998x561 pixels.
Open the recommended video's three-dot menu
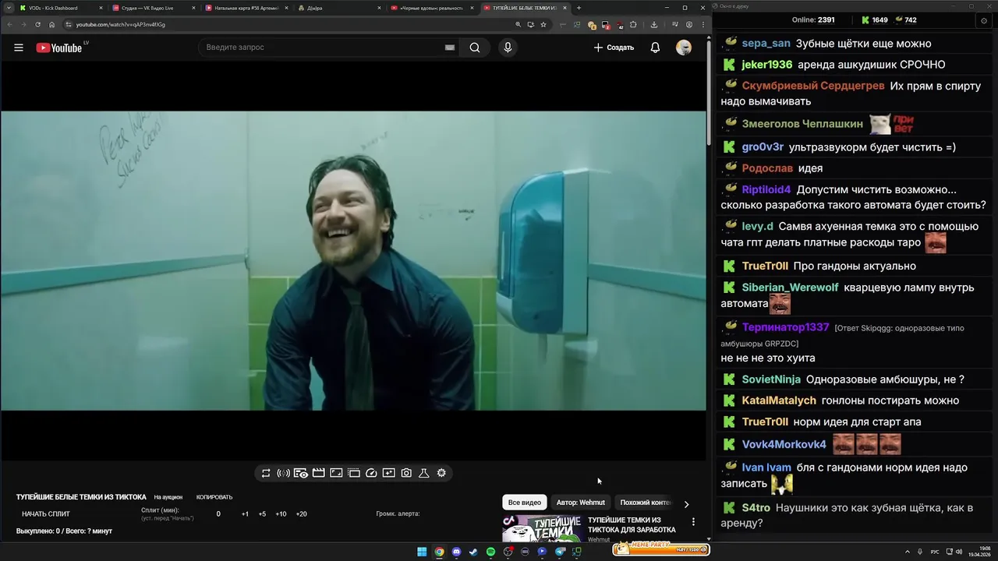click(x=693, y=522)
